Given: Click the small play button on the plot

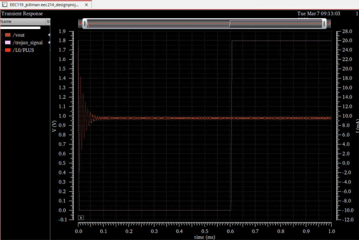Looking at the screenshot, I should [81, 218].
